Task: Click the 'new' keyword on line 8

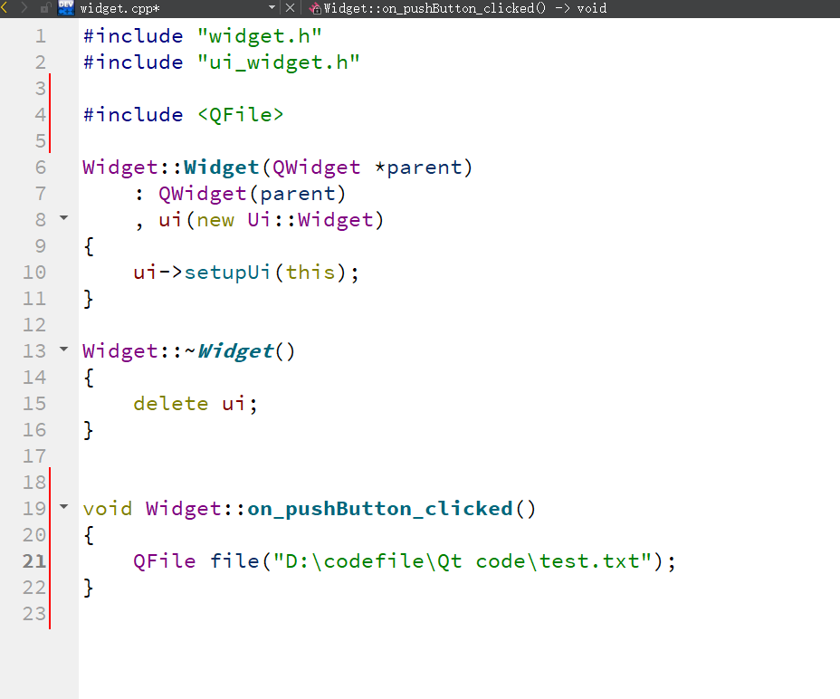Action: point(215,220)
